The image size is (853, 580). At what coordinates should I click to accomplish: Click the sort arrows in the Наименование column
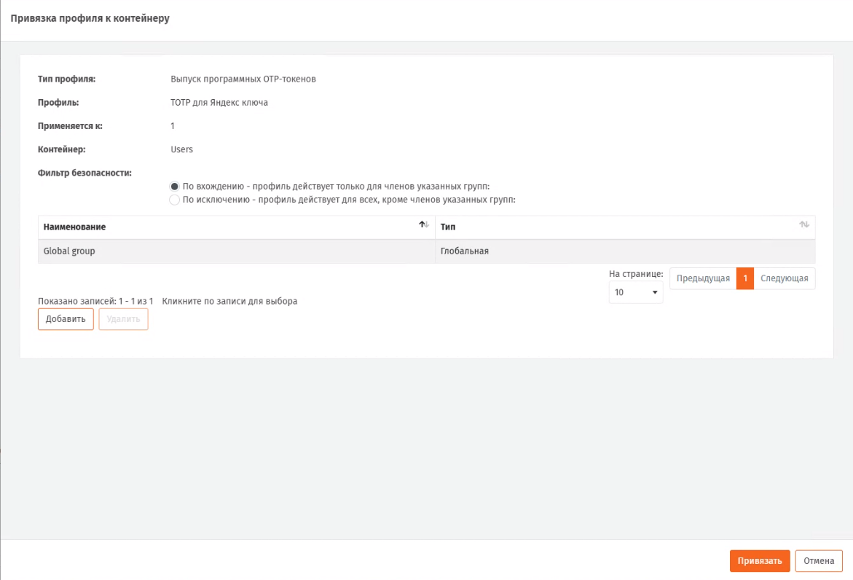[424, 225]
